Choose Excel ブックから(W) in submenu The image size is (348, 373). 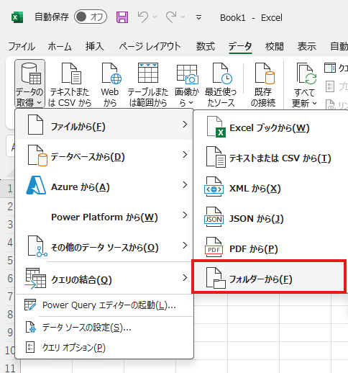pos(270,127)
